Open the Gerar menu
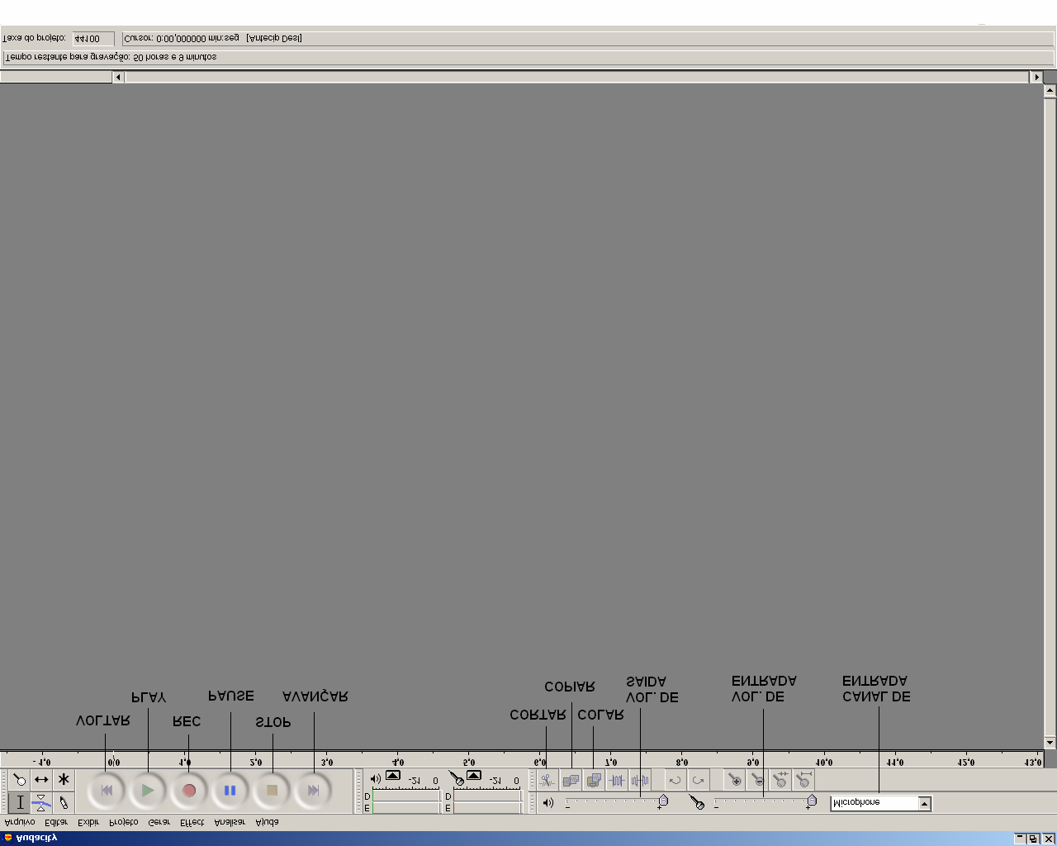Screen dimensions: 1057x846 click(159, 822)
